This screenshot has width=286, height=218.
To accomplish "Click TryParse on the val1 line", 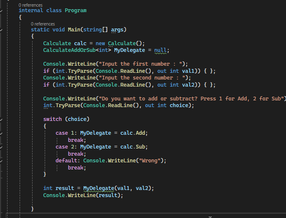I will point(80,71).
